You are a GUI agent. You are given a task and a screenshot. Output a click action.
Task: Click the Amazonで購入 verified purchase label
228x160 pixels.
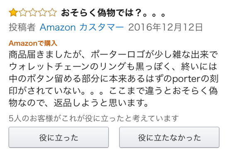click(x=33, y=43)
